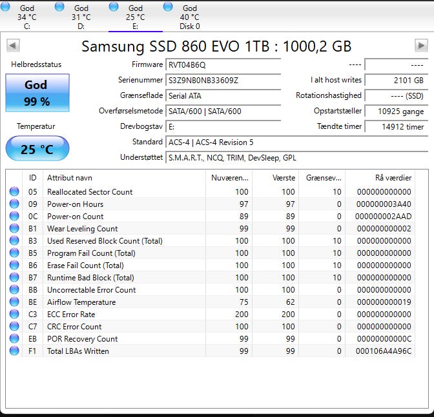Click the blue God 99 % health status box
The height and width of the screenshot is (417, 434).
(x=37, y=93)
